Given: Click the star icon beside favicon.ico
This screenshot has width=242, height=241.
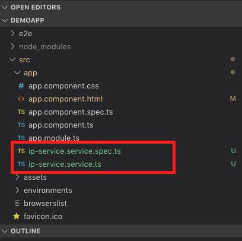Looking at the screenshot, I should click(x=17, y=216).
